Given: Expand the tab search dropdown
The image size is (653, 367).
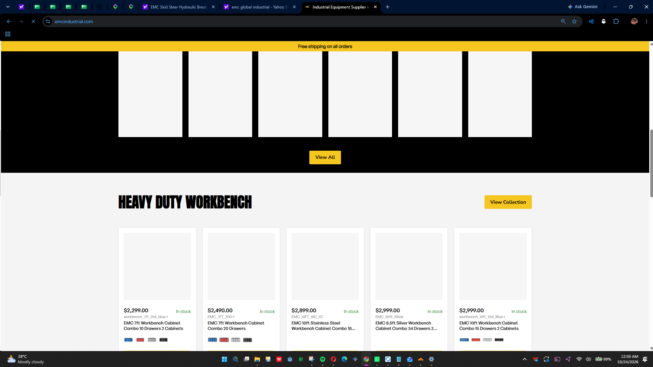Looking at the screenshot, I should click(7, 7).
